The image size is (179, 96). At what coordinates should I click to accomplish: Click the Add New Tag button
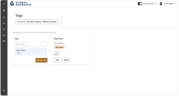(x=41, y=60)
